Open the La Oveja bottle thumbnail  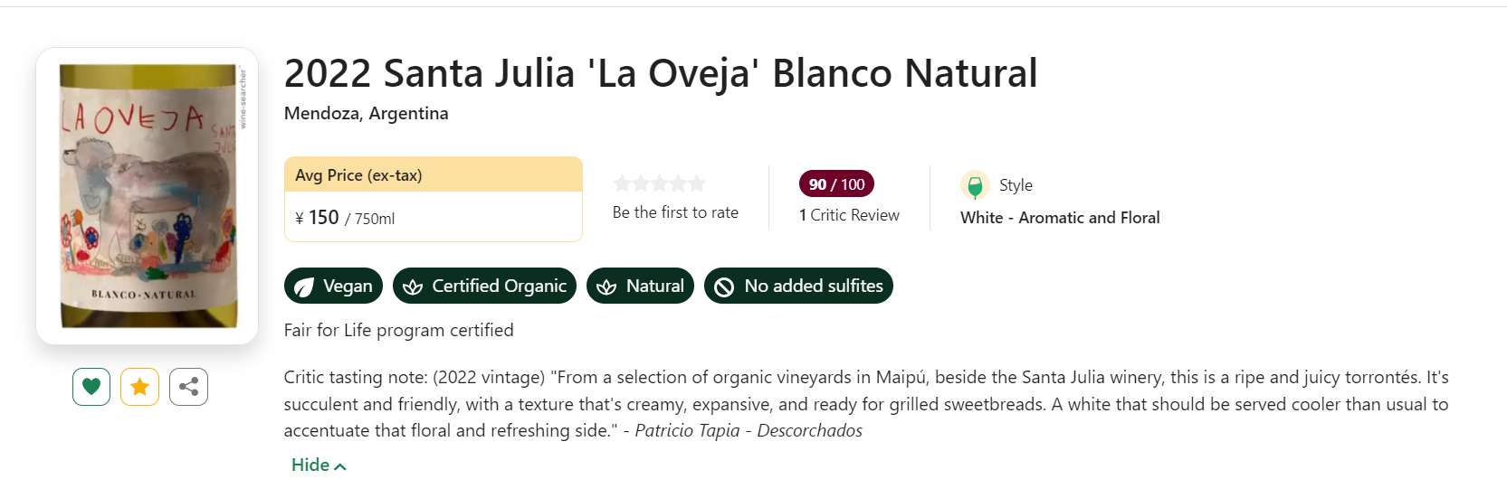(148, 195)
